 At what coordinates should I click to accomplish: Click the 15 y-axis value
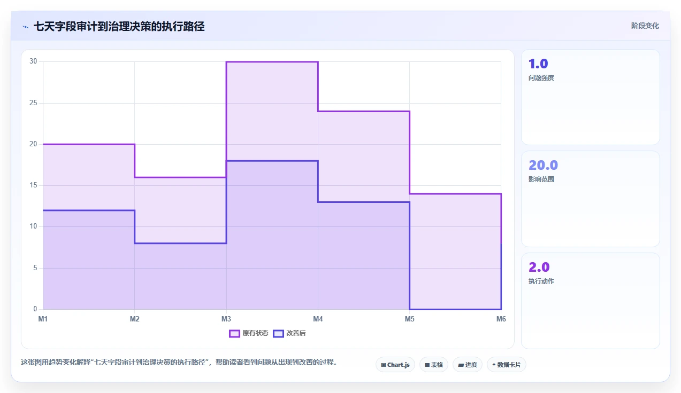[x=33, y=185]
